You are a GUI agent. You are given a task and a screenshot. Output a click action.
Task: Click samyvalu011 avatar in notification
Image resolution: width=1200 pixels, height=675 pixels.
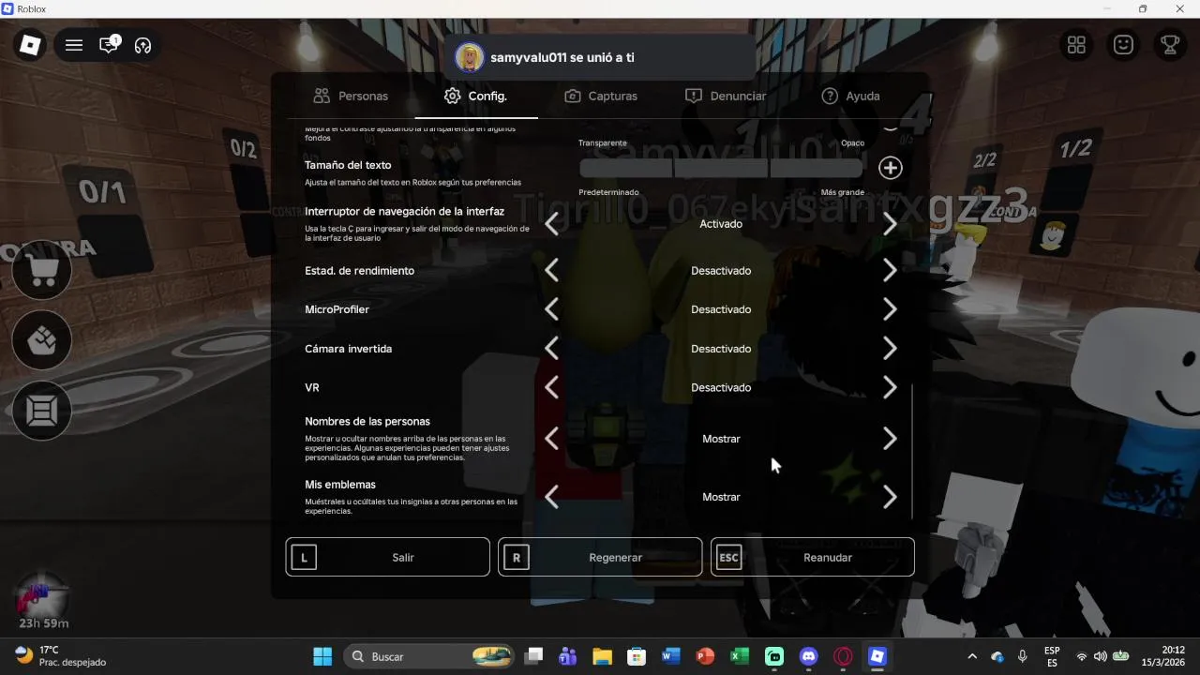[469, 57]
